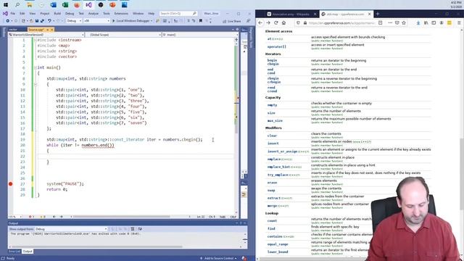
Task: Open the project scope dropdown above the code
Action: pyautogui.click(x=46, y=35)
